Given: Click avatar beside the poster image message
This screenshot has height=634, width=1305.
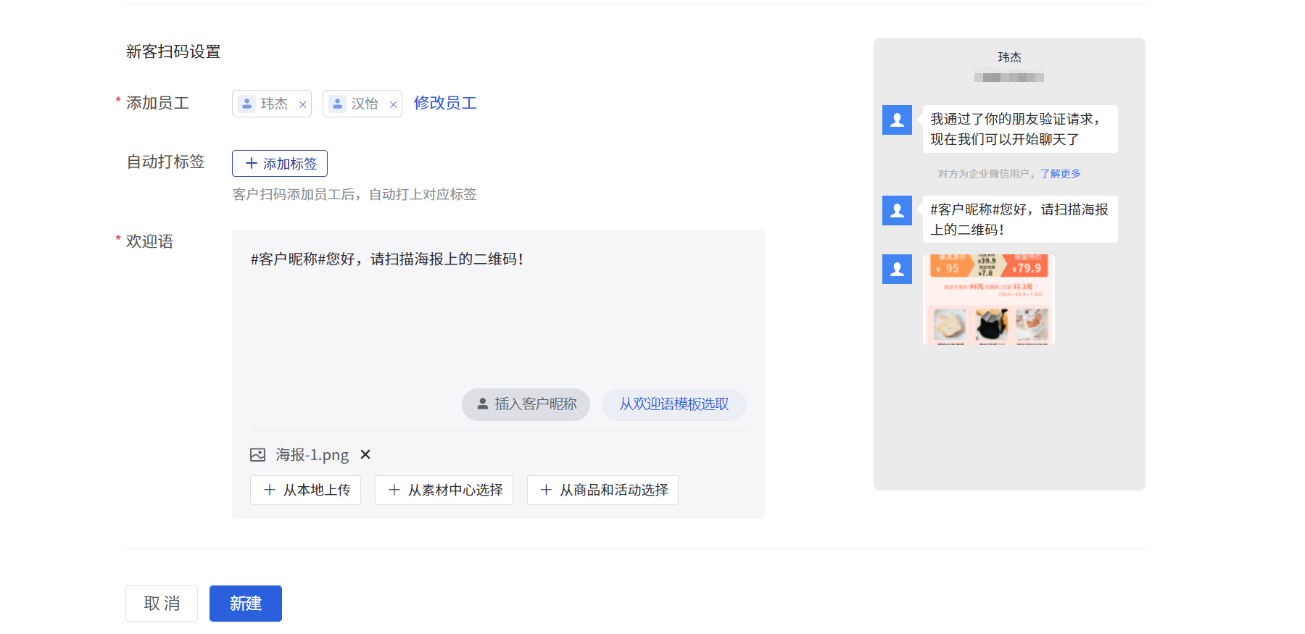Looking at the screenshot, I should click(x=897, y=269).
